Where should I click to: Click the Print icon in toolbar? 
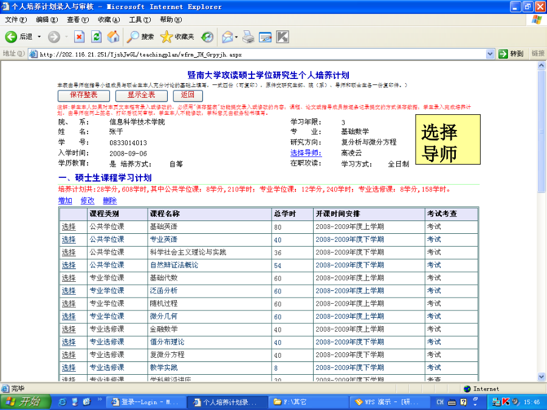248,36
